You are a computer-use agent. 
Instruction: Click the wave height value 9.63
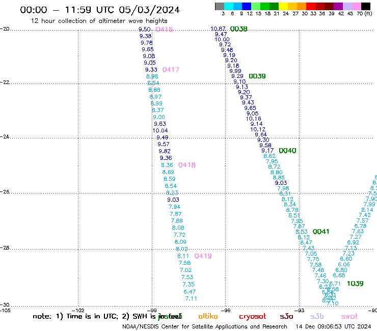(160, 124)
